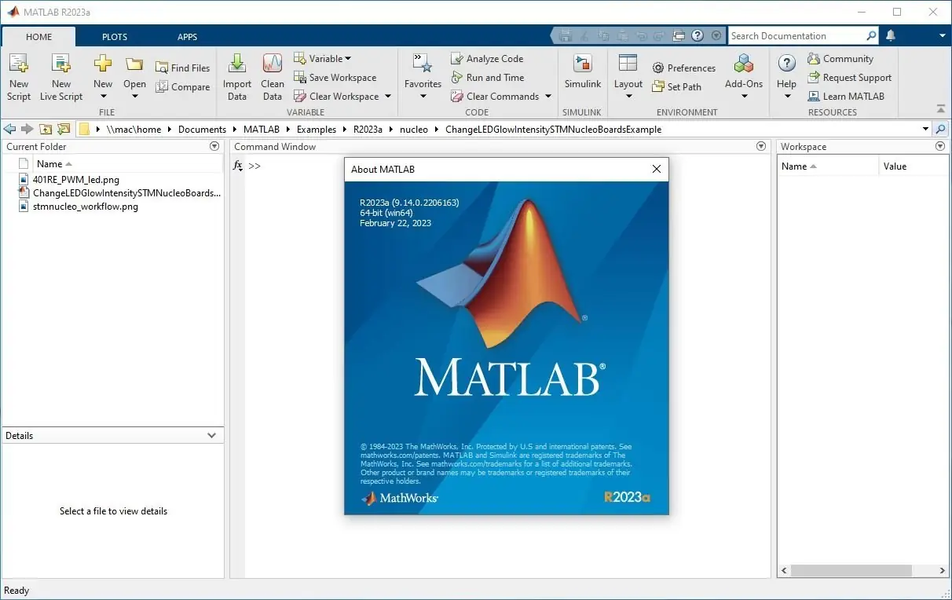Open Set Path dialog
This screenshot has height=600, width=952.
coord(676,87)
